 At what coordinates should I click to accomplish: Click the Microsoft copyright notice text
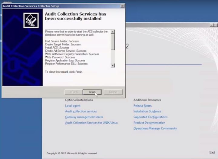(72, 153)
